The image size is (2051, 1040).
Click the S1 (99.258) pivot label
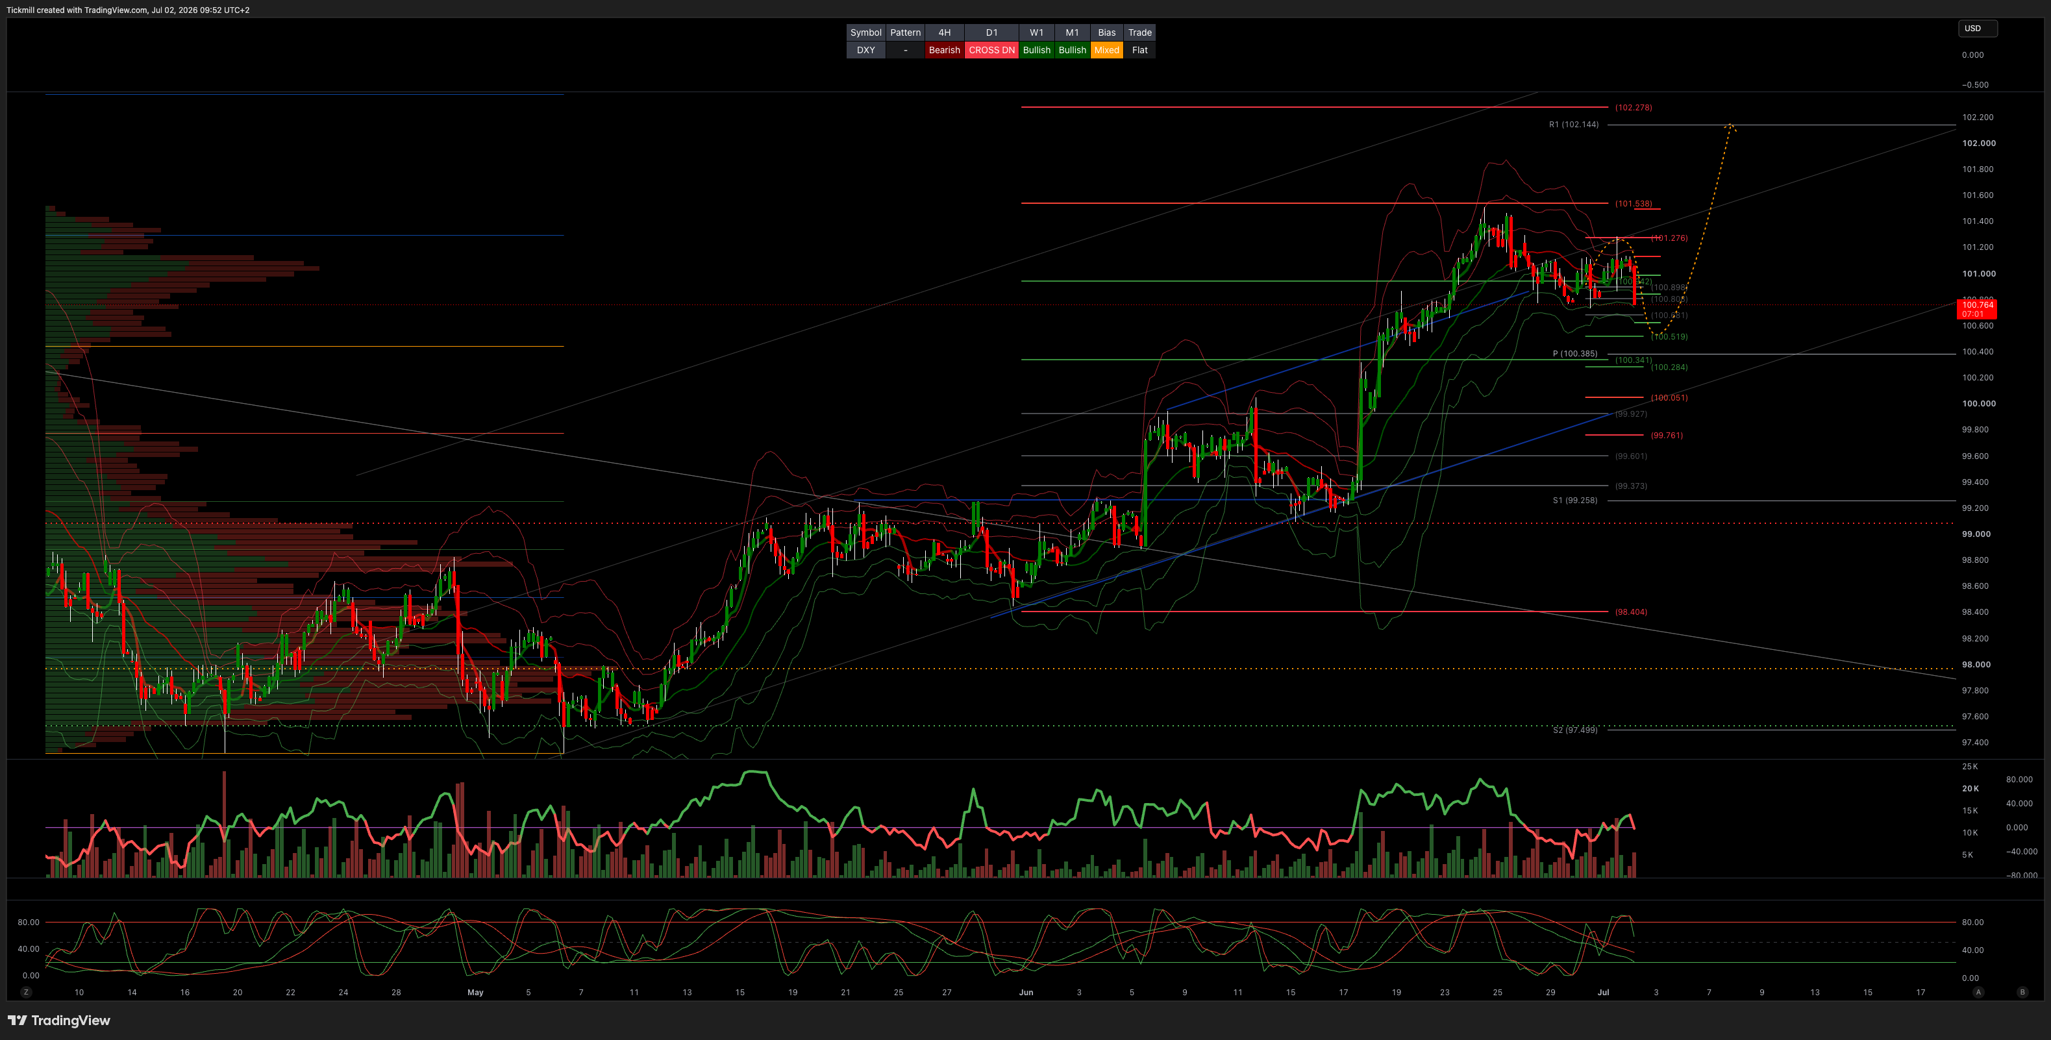(1575, 501)
